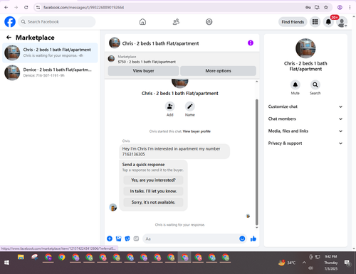Open the Windows Start button
The width and height of the screenshot is (356, 274).
click(6, 263)
